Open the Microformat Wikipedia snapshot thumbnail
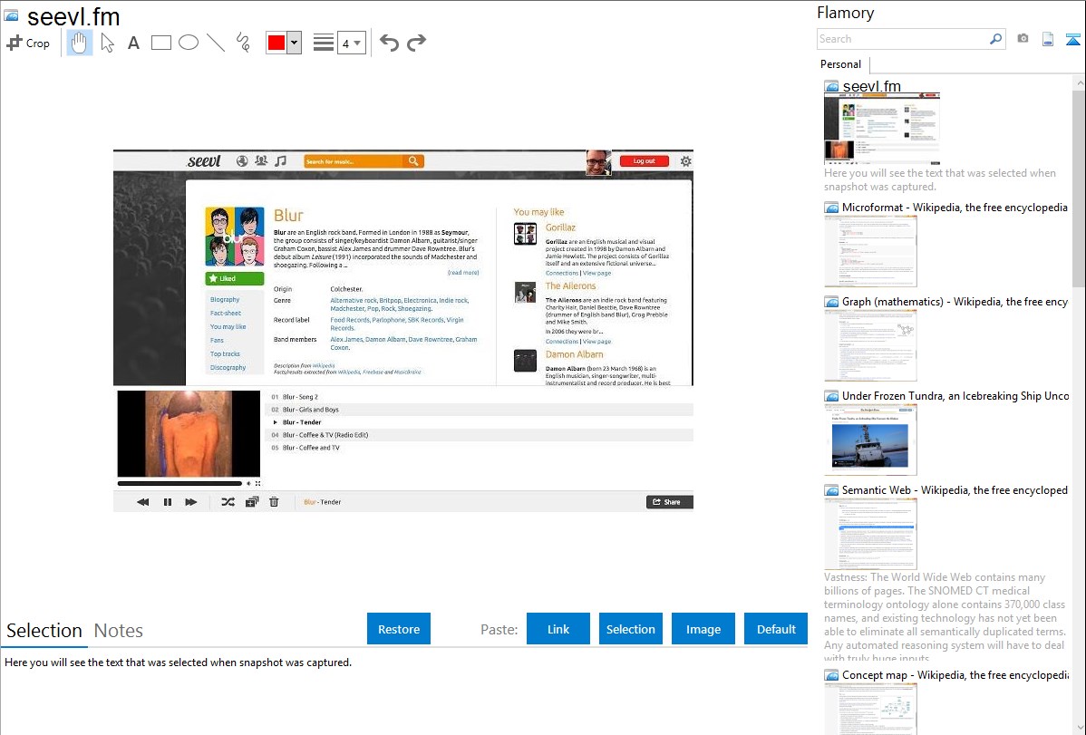The height and width of the screenshot is (735, 1086). 870,251
